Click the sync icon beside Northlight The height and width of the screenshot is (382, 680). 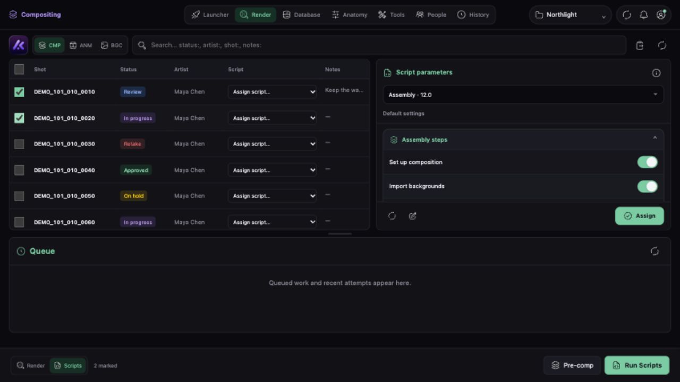coord(627,15)
